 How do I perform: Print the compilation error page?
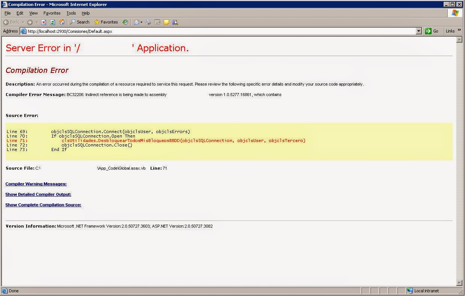click(147, 22)
